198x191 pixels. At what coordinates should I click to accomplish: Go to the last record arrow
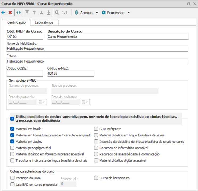(x=48, y=13)
